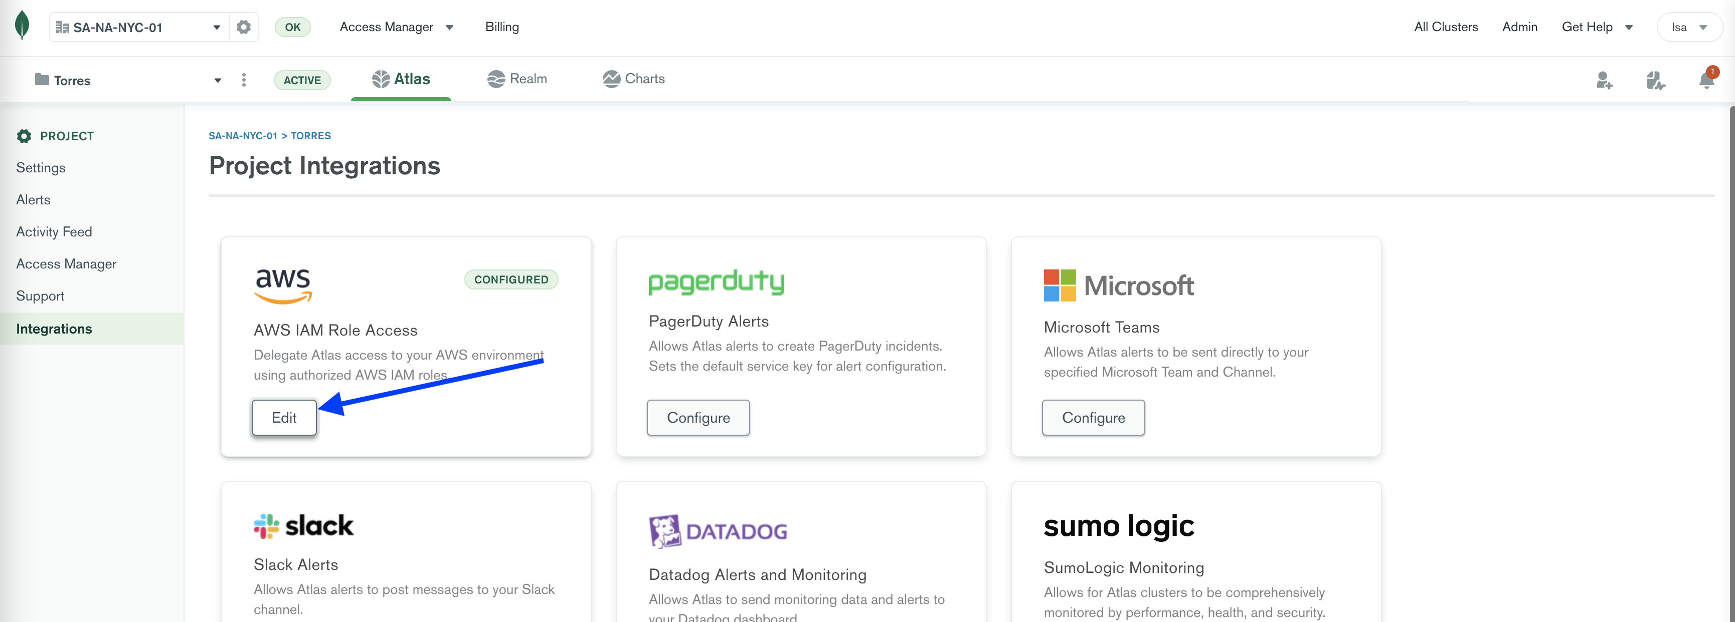The width and height of the screenshot is (1735, 622).
Task: Configure PagerDuty Alerts integration
Action: tap(698, 418)
